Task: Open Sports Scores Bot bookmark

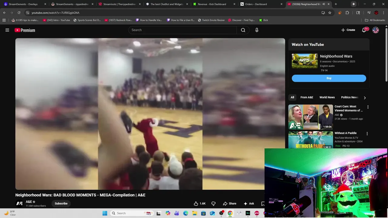Action: [87, 20]
